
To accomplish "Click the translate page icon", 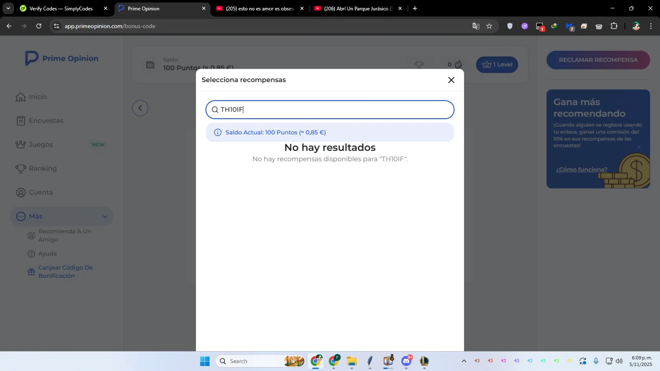I will pos(476,26).
